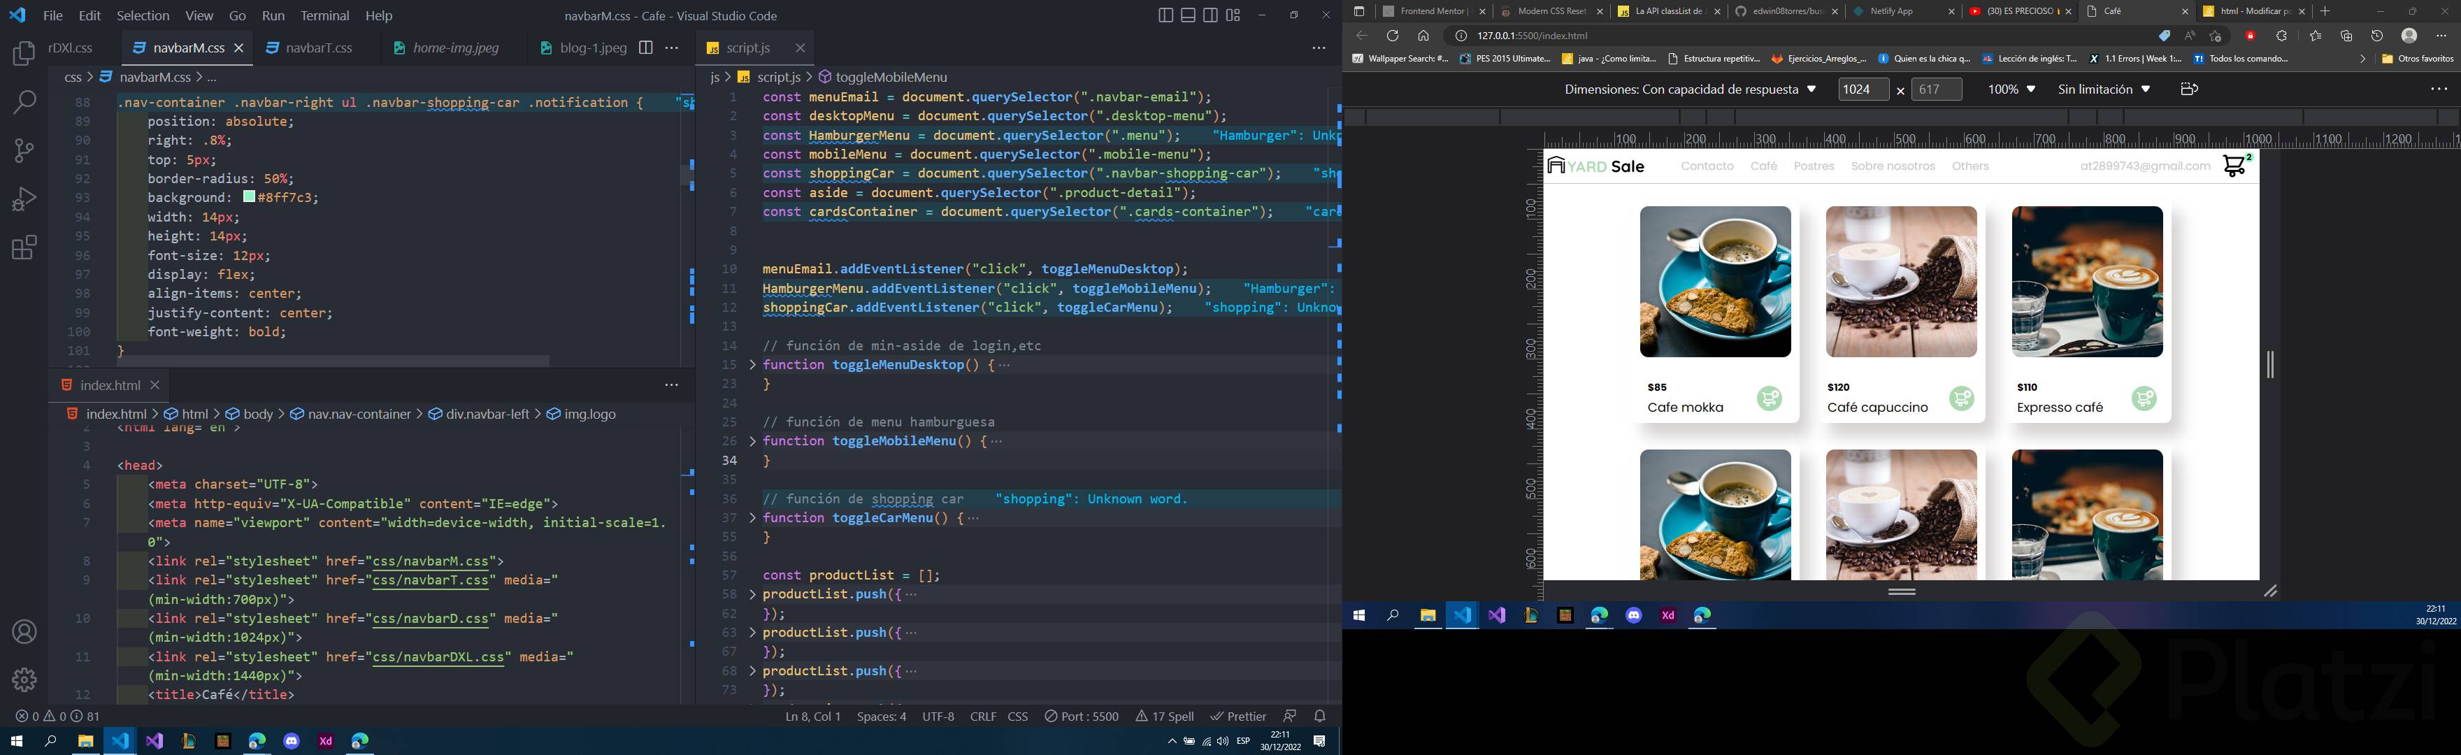The height and width of the screenshot is (755, 2461).
Task: Open browser Favorites star-list icon
Action: 2316,36
